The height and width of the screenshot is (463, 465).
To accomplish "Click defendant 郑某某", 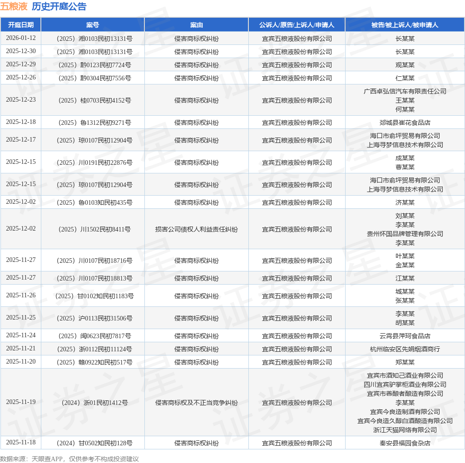I will [405, 363].
